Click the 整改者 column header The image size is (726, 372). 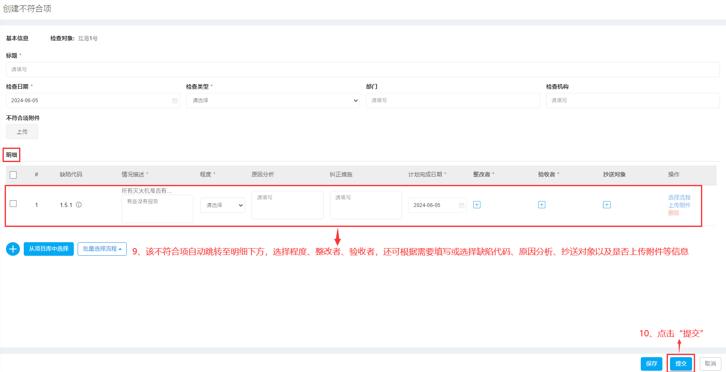482,174
